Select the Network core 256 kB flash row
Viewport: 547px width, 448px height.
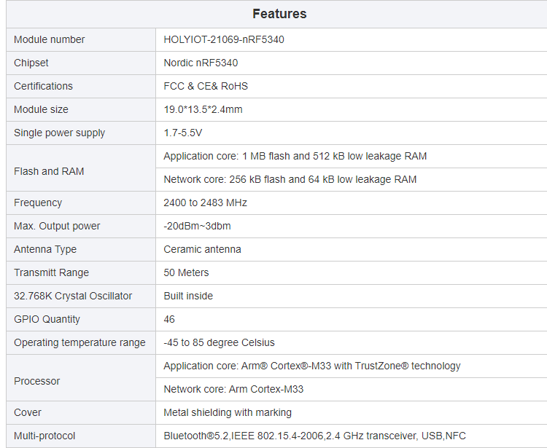(290, 179)
